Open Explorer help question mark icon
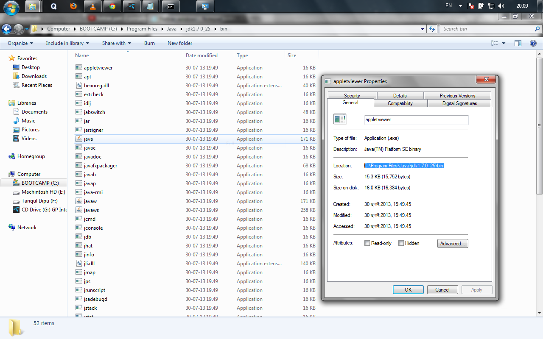 tap(534, 43)
